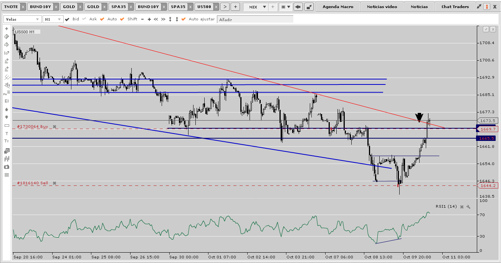Add a new chart tab with plus button
Viewport: 501px width, 263px height.
[x=235, y=7]
